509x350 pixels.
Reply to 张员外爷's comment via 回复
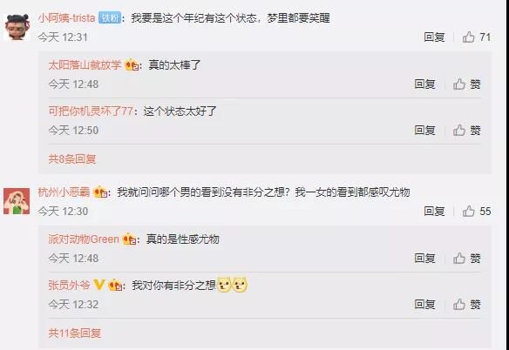click(425, 305)
